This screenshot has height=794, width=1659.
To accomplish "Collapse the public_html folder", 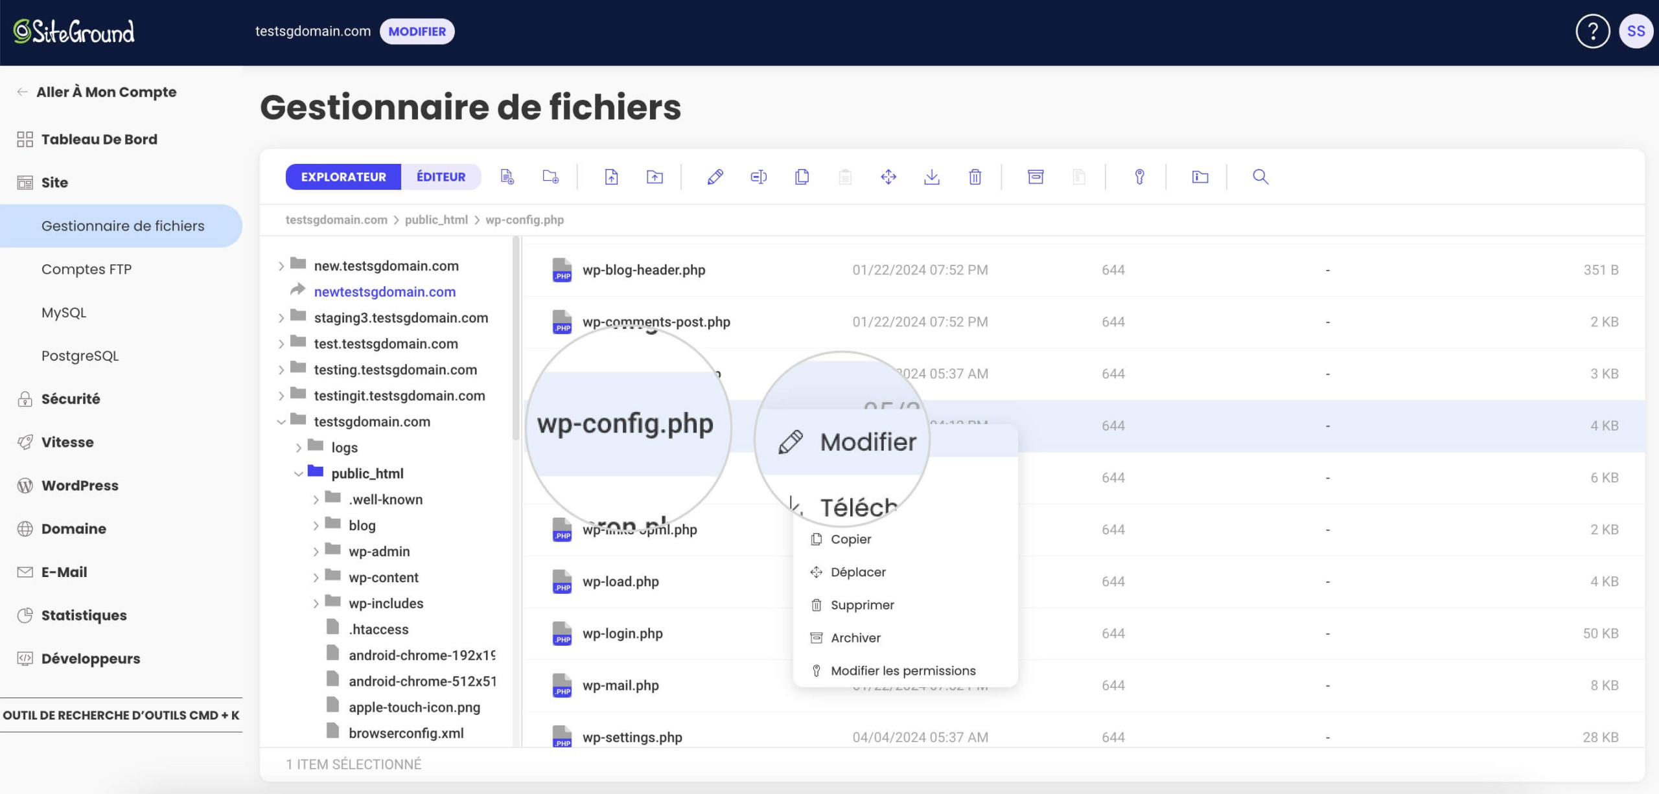I will pos(298,473).
